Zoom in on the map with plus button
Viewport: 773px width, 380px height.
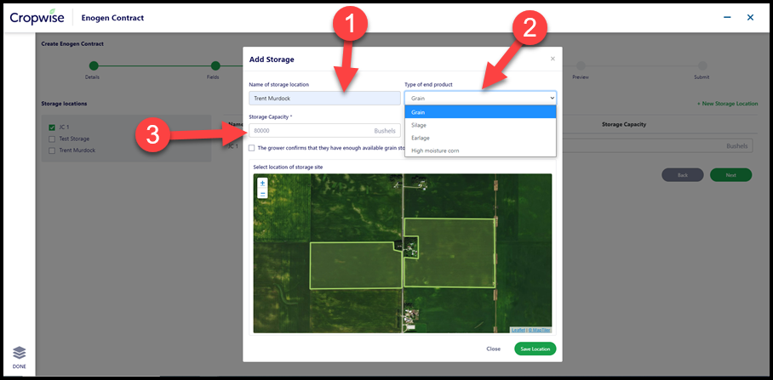coord(262,183)
